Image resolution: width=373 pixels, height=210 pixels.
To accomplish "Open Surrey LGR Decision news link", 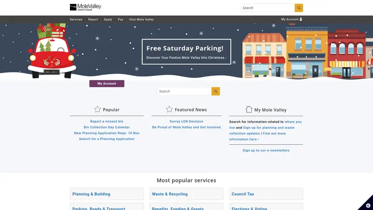I will 186,121.
